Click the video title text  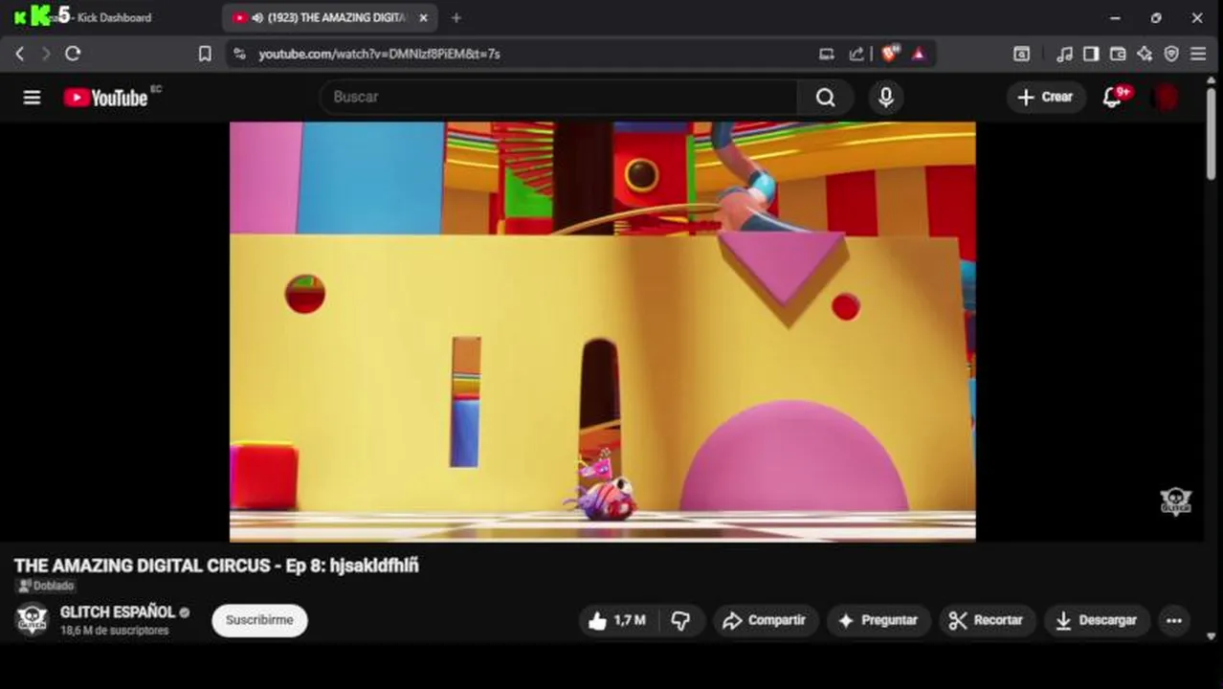pyautogui.click(x=216, y=566)
